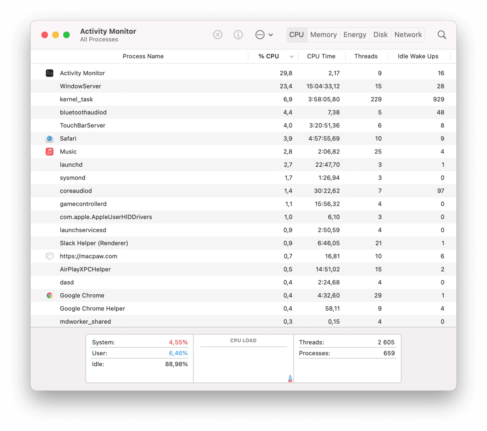Open the process info inspector icon
Viewport: 487px width, 431px height.
tap(238, 35)
